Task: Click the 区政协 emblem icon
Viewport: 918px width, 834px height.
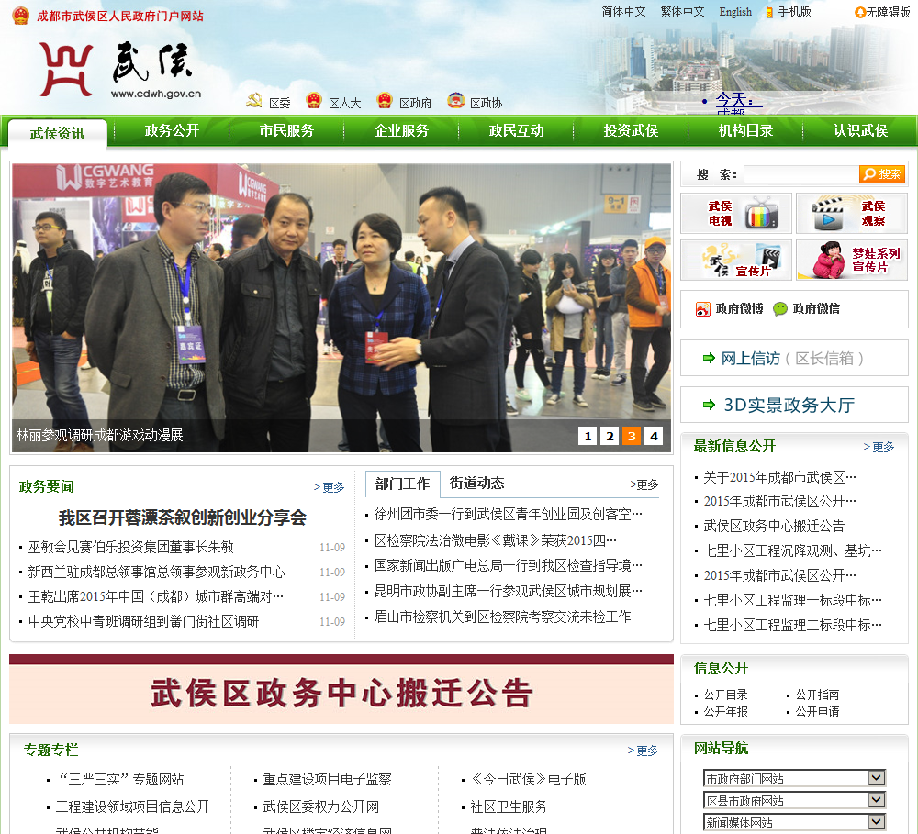Action: tap(455, 101)
